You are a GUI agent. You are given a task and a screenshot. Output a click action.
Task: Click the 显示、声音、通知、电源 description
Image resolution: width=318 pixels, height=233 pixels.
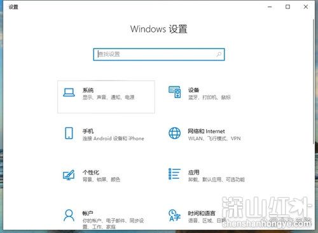click(108, 97)
